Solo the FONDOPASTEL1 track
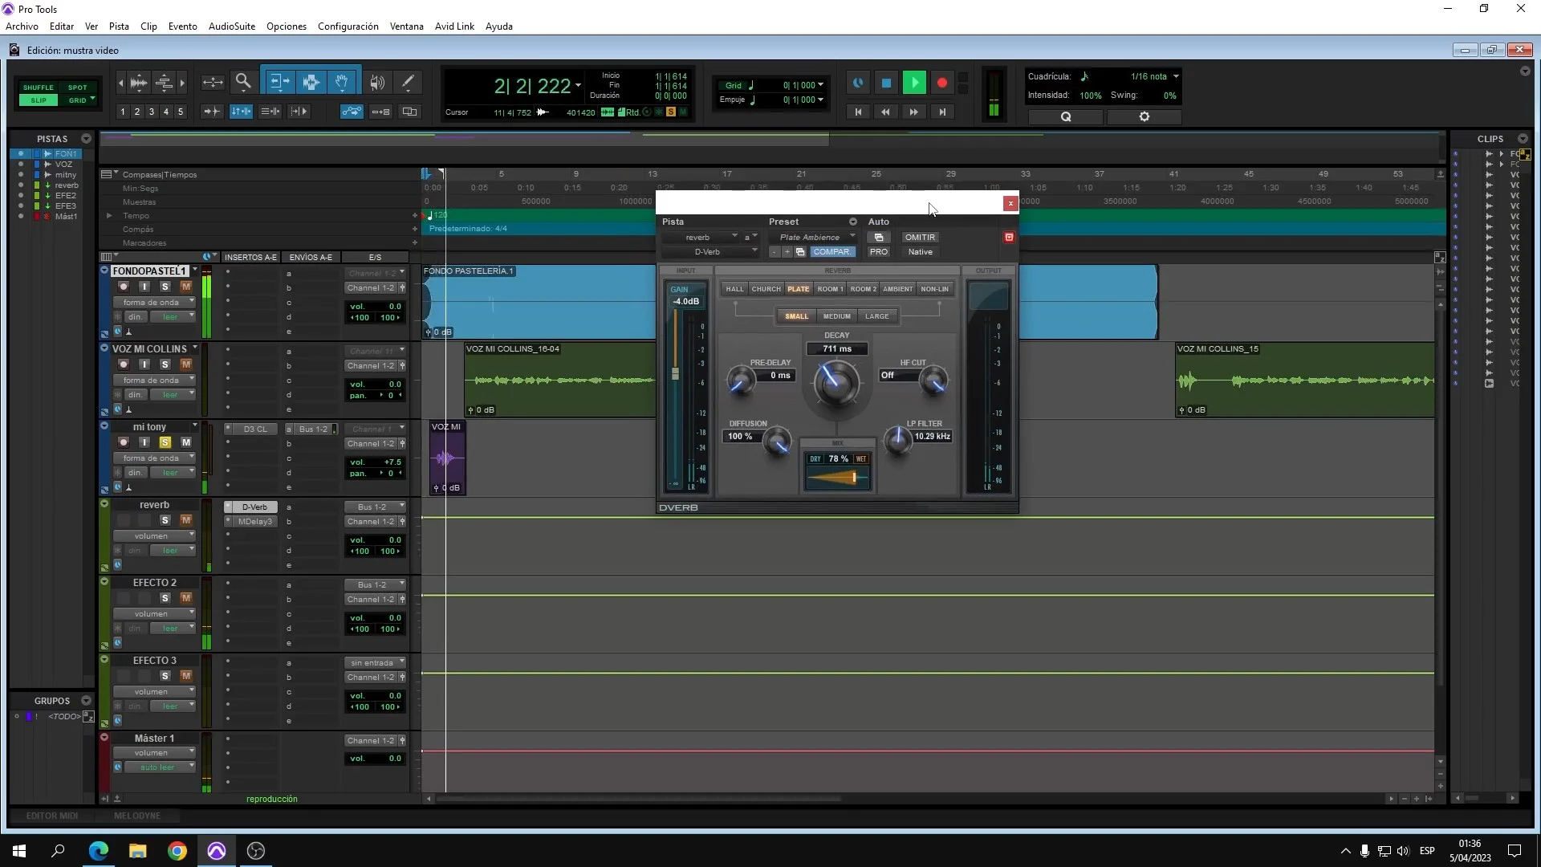The width and height of the screenshot is (1541, 867). (165, 287)
